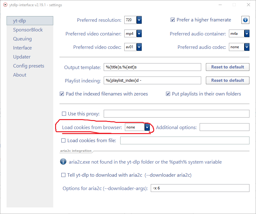
Task: Open the Load cookies from browser dropdown
Action: pos(147,127)
